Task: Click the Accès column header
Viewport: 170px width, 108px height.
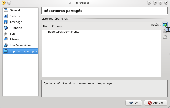Action: pos(155,25)
